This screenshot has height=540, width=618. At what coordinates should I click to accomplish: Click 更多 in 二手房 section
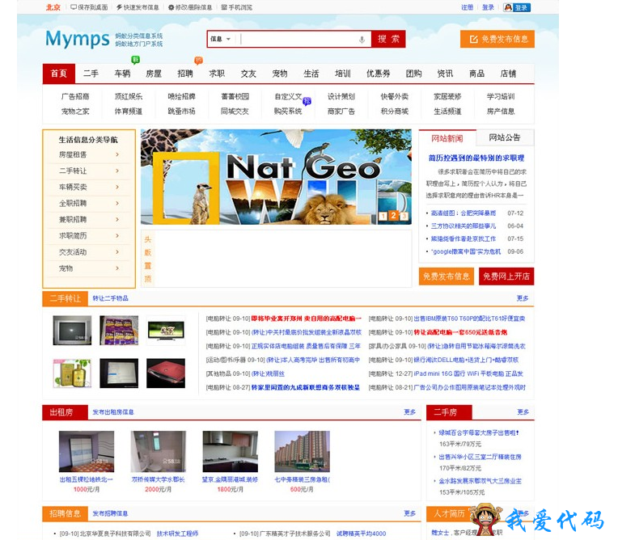[523, 411]
